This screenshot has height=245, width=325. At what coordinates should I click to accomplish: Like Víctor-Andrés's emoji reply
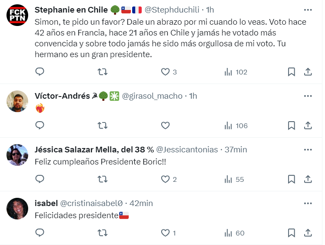point(166,126)
